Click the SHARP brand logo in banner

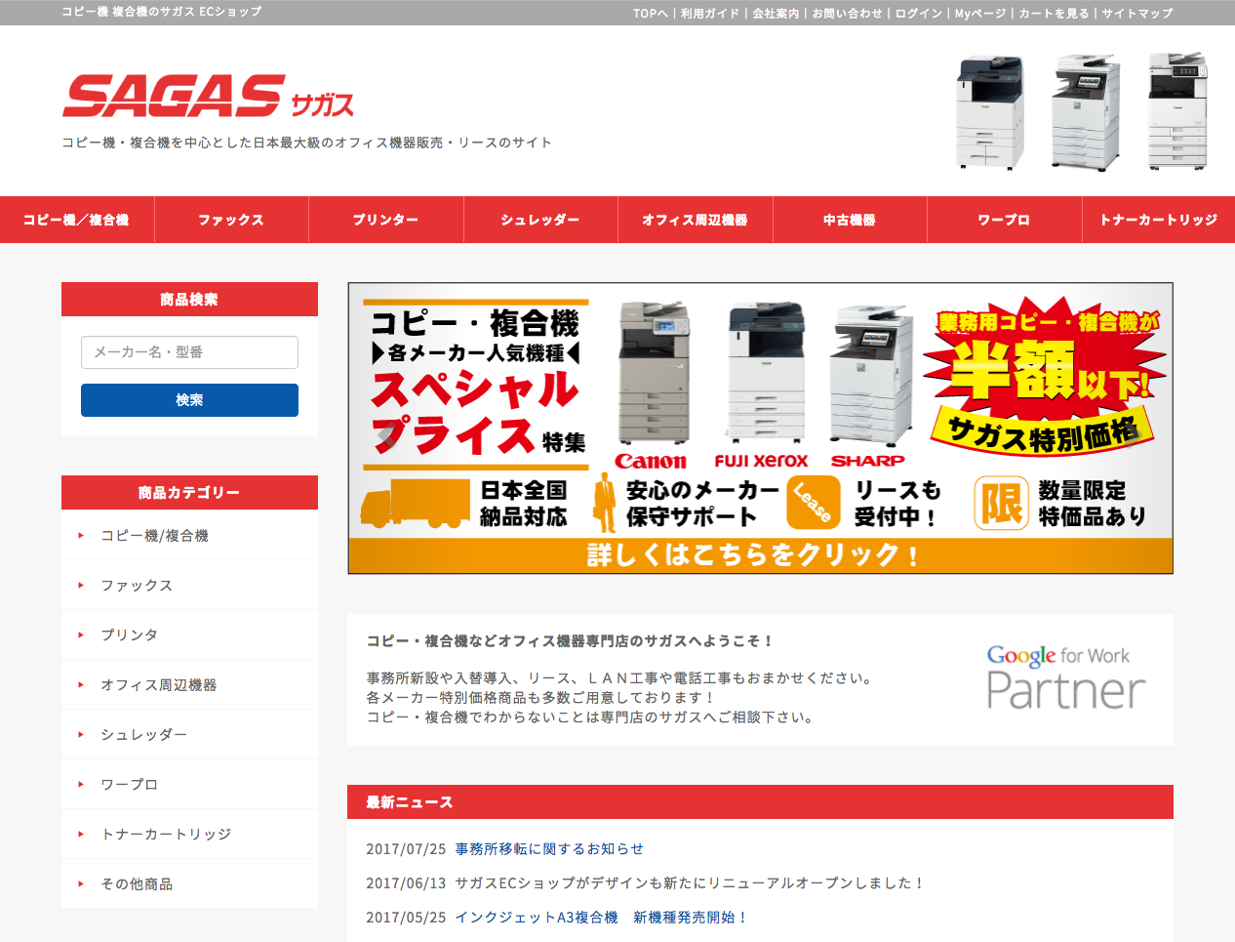pyautogui.click(x=867, y=461)
